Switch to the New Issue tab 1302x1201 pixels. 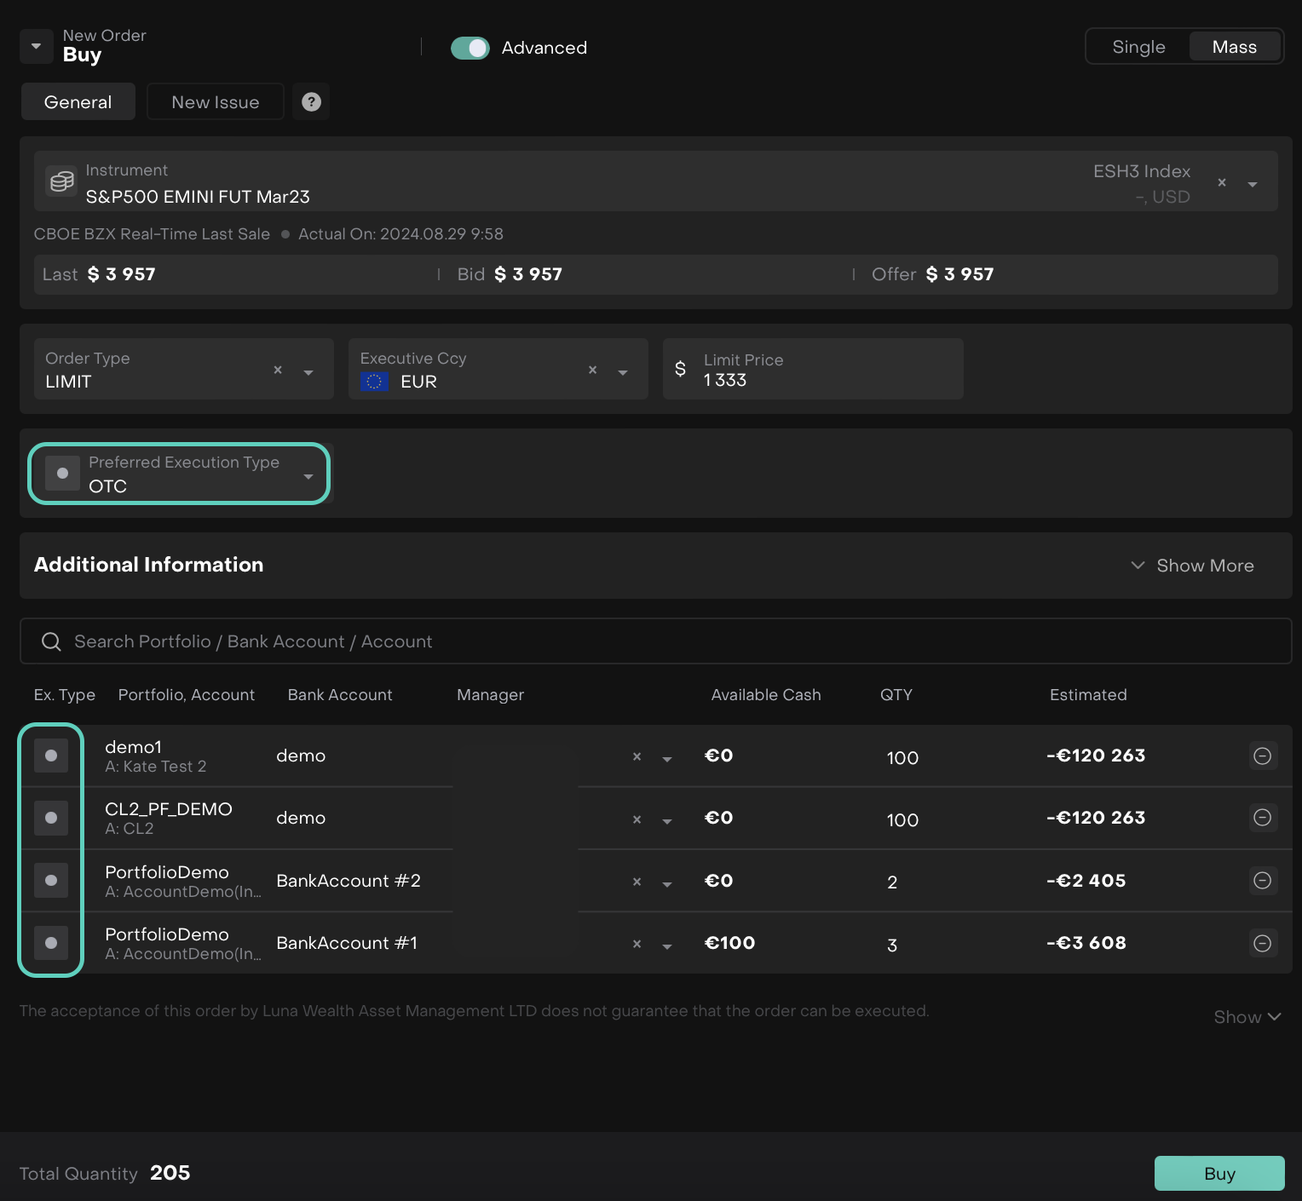click(215, 102)
